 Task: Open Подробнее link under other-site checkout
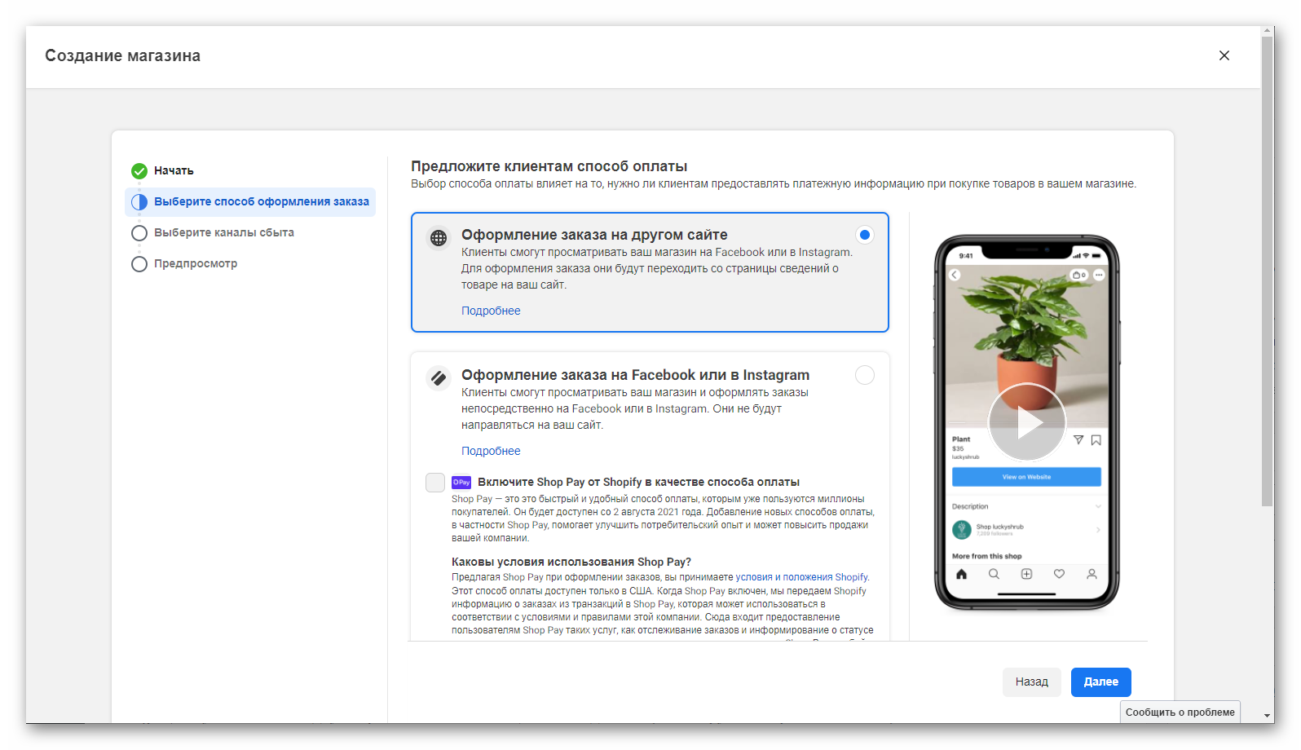[x=491, y=311]
